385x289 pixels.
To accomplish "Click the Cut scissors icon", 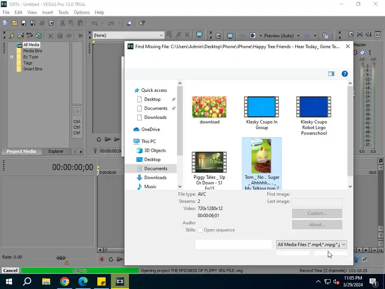I will point(63,23).
